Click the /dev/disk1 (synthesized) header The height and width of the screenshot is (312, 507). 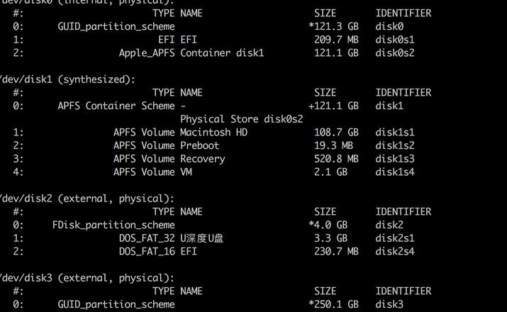pos(67,79)
